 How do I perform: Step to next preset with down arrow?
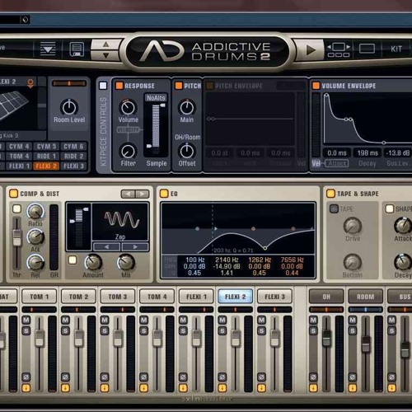(105, 55)
